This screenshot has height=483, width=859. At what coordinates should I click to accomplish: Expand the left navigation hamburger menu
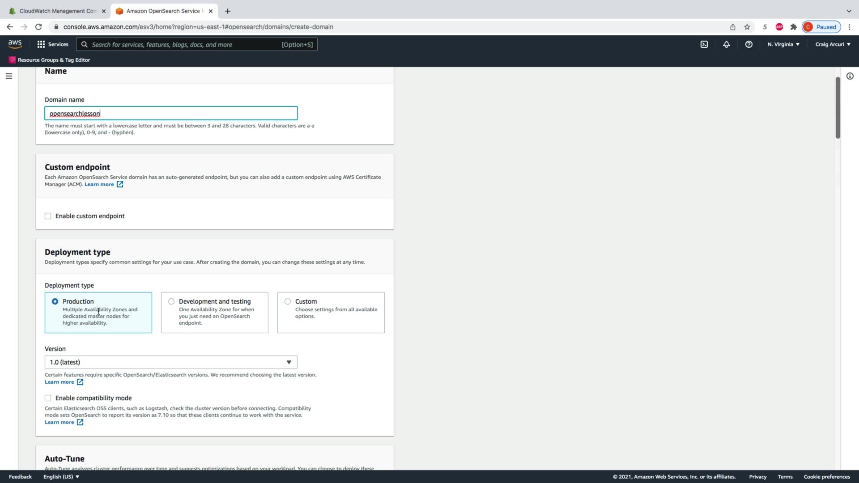9,76
